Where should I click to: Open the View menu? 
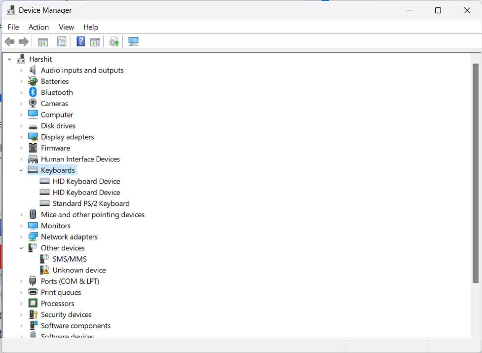(66, 27)
